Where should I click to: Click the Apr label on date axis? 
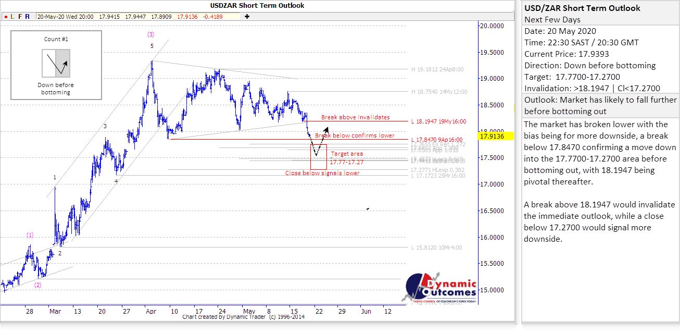coord(151,311)
